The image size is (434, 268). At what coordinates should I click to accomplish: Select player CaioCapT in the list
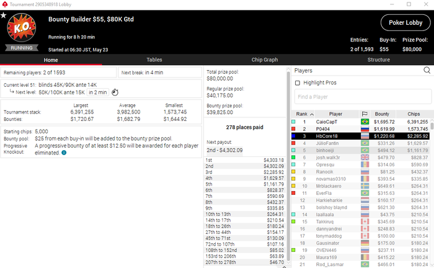361,122
